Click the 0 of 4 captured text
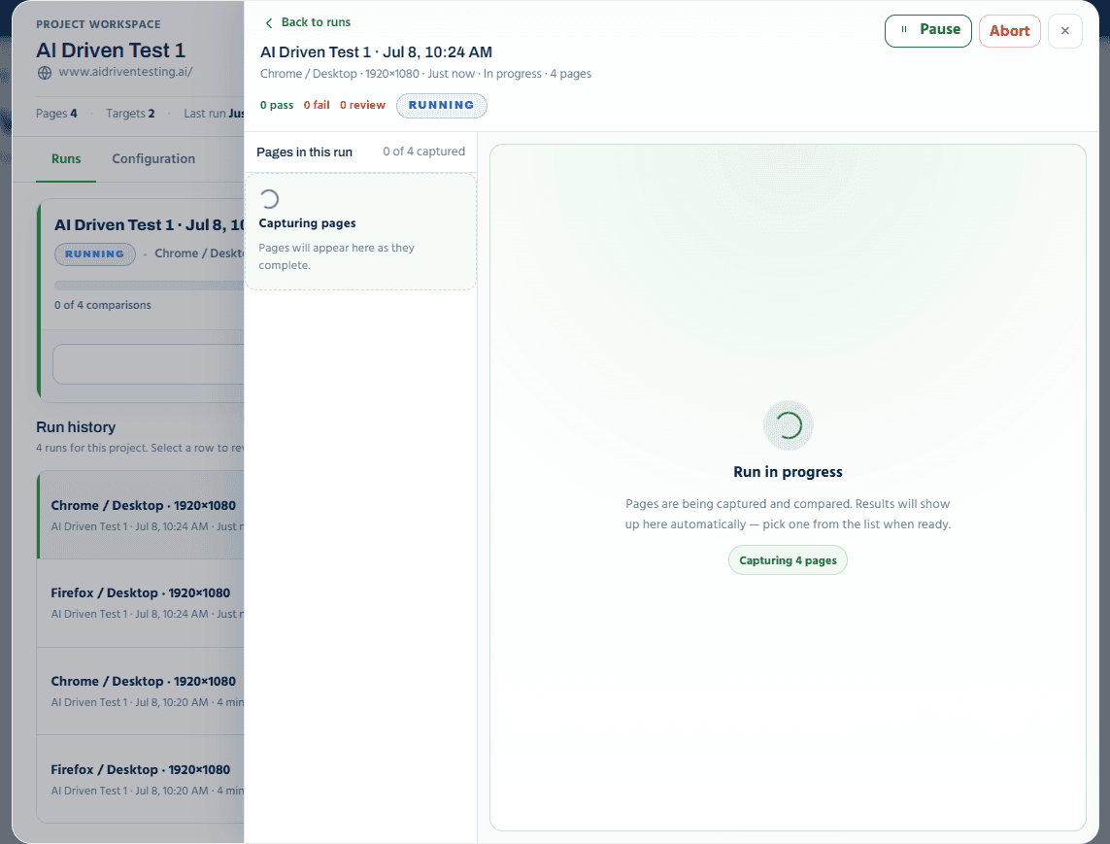 [424, 152]
